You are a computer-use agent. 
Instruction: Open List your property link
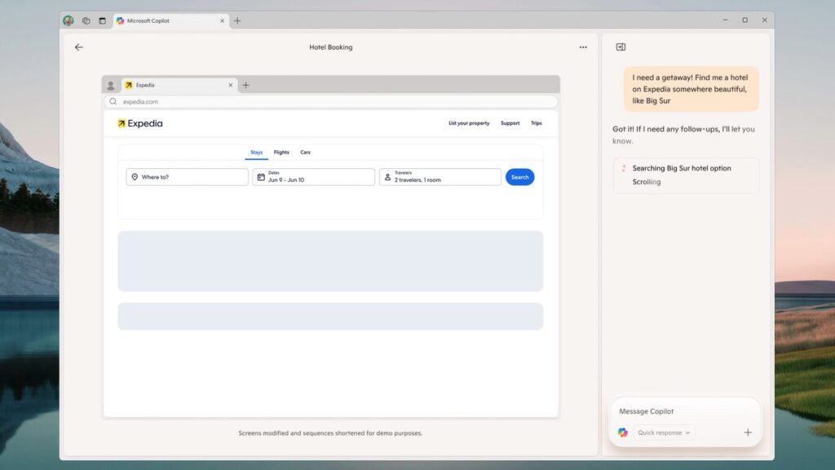469,123
